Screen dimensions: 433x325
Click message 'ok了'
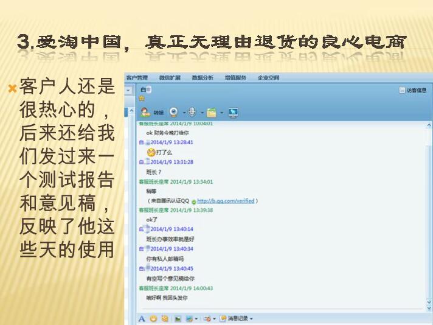point(151,220)
